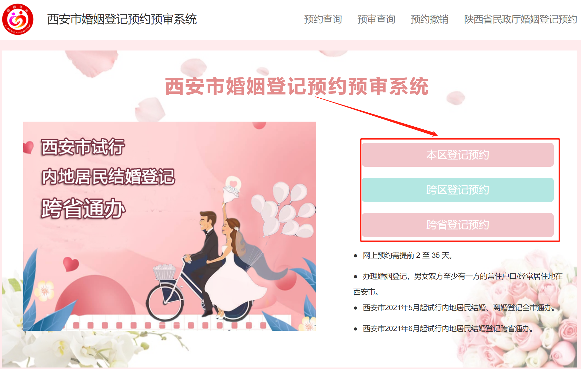Image resolution: width=581 pixels, height=369 pixels.
Task: Choose the 跨省登记预约 button
Action: (458, 225)
